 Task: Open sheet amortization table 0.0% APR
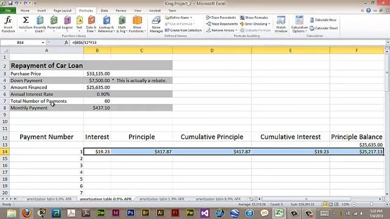49,199
